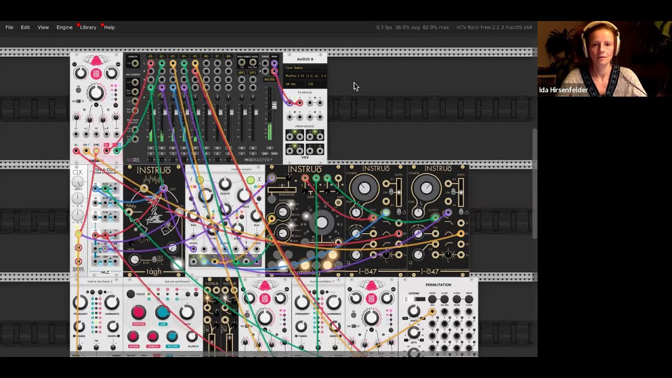Select the MASTER label in MixMaster
The height and width of the screenshot is (378, 672).
coord(269,79)
